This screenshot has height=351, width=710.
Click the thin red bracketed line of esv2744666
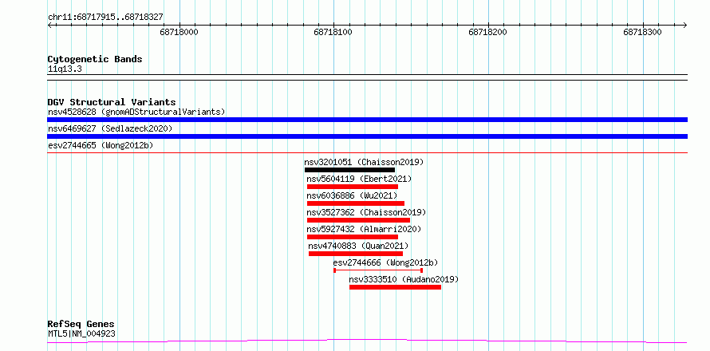pos(378,270)
